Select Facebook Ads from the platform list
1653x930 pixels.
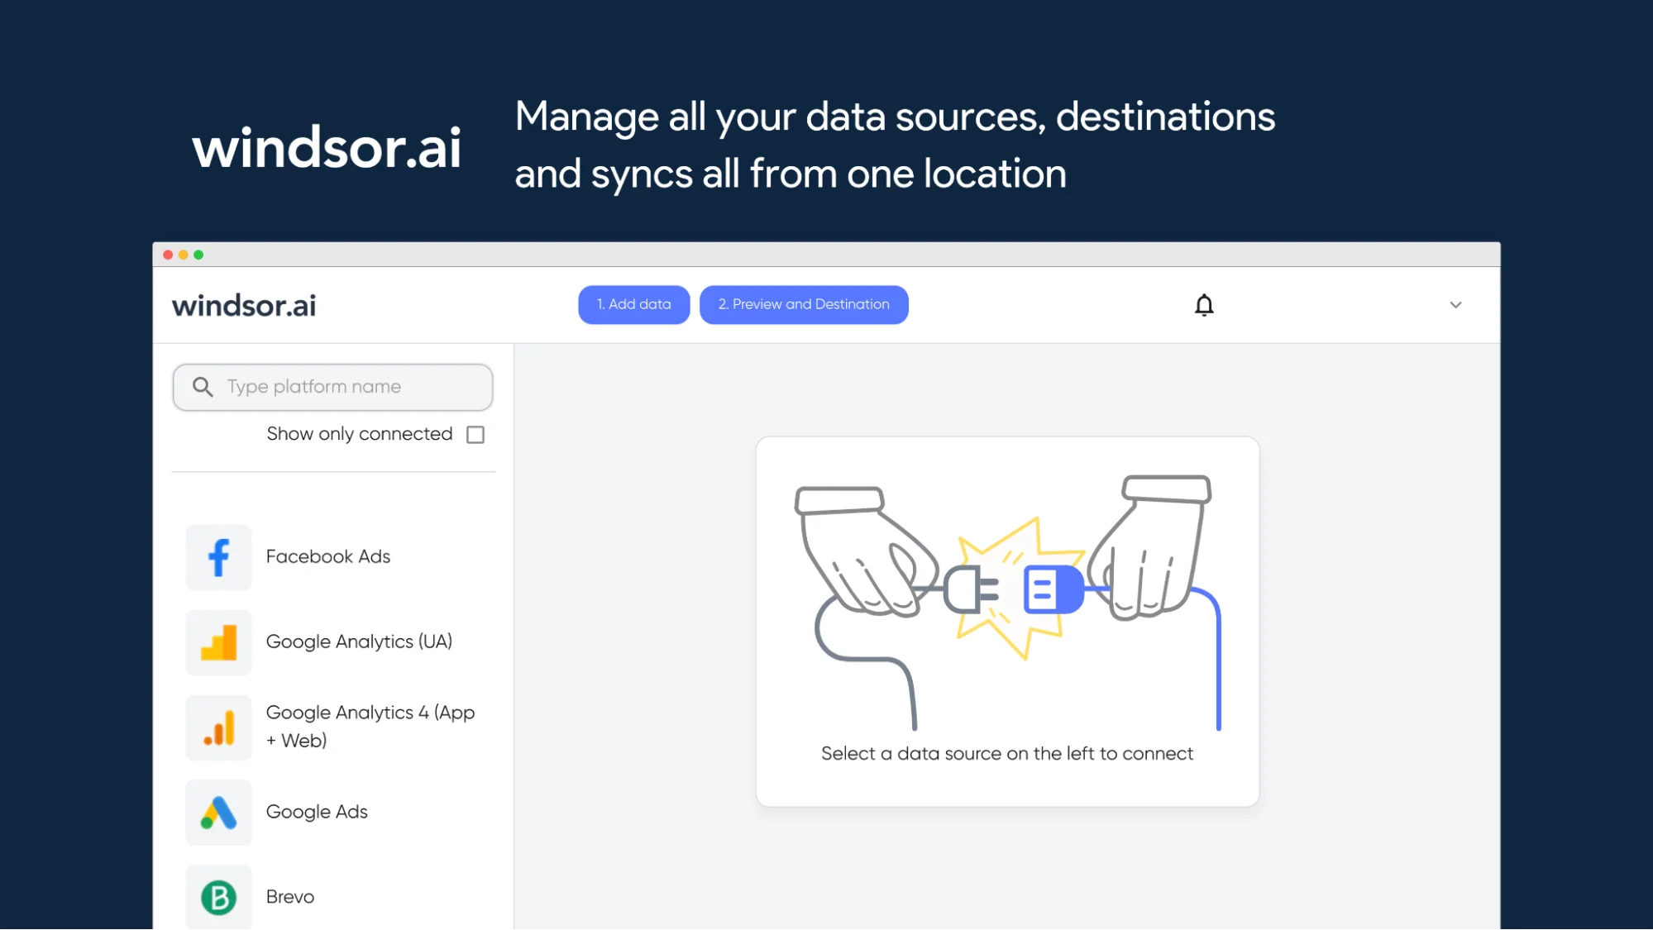pos(327,556)
